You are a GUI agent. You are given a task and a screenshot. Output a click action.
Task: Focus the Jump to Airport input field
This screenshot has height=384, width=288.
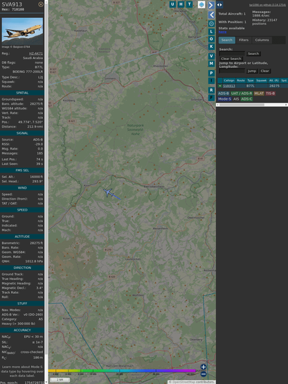(x=232, y=71)
